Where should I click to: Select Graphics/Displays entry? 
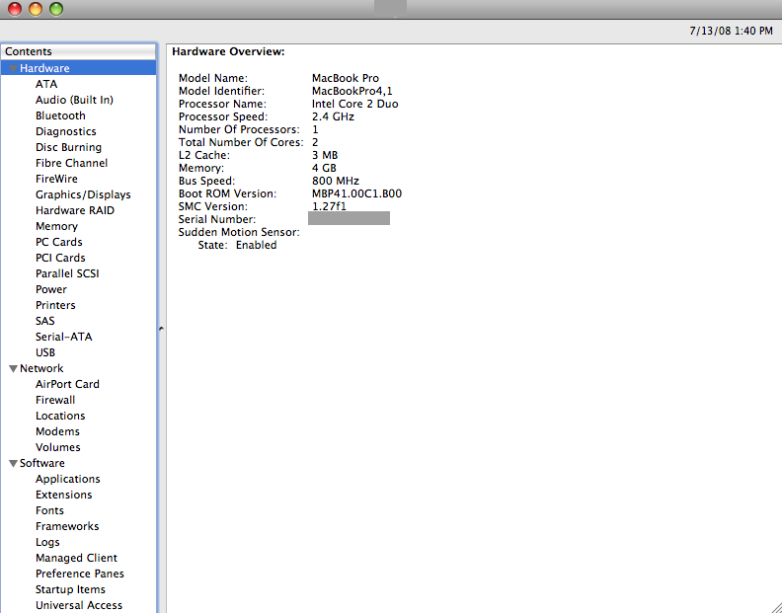83,194
